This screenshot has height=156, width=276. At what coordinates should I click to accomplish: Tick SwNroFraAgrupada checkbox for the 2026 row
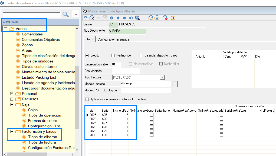221,119
